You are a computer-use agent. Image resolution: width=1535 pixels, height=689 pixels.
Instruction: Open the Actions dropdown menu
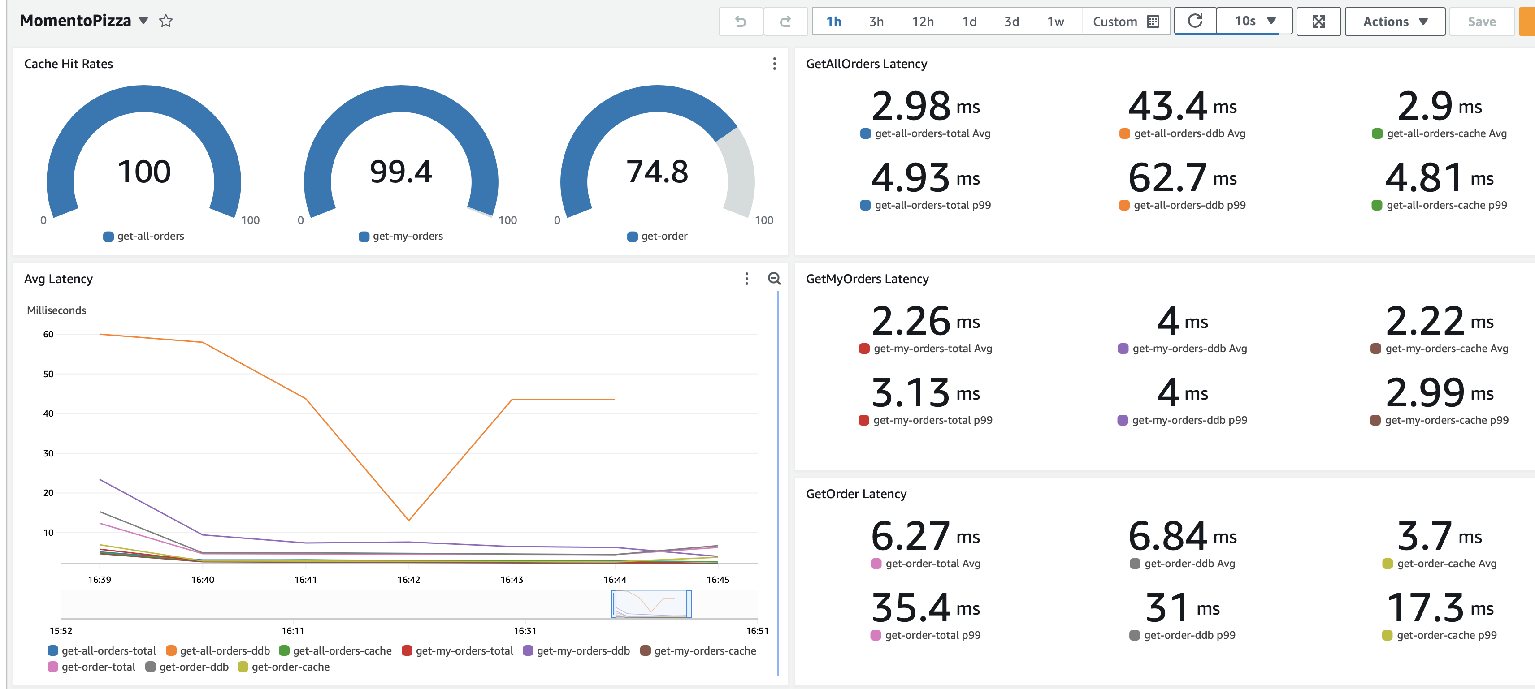[1394, 22]
